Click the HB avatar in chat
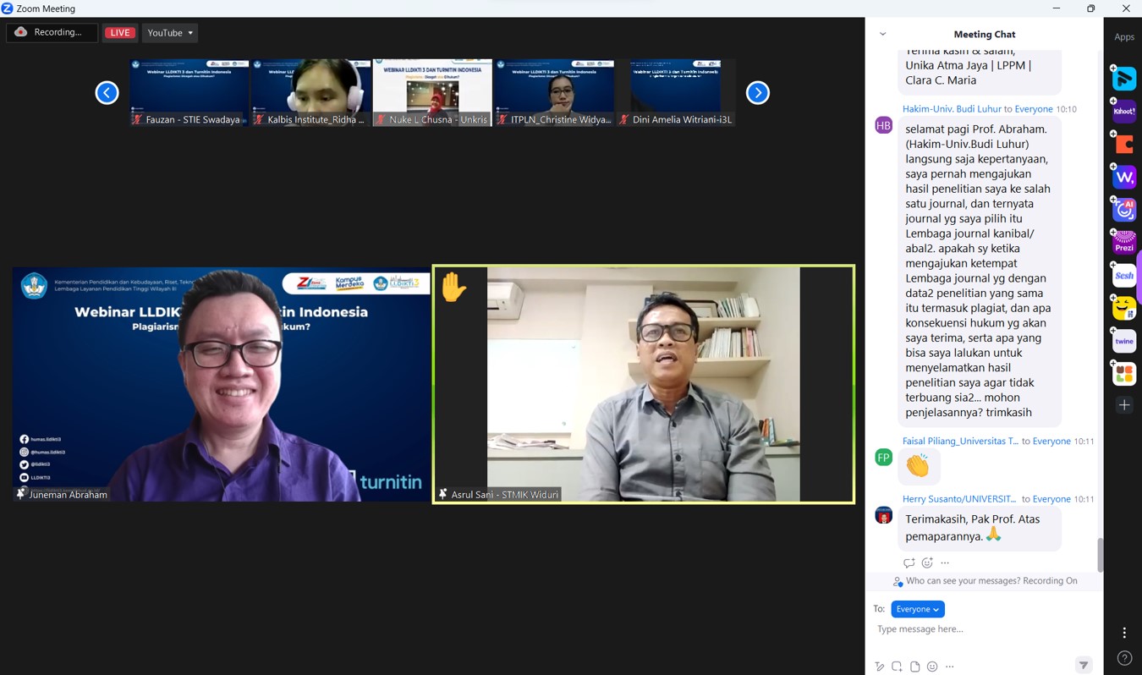The image size is (1142, 675). point(883,125)
